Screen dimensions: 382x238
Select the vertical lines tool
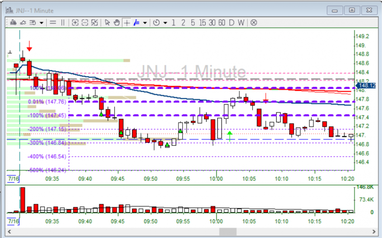tap(63, 23)
